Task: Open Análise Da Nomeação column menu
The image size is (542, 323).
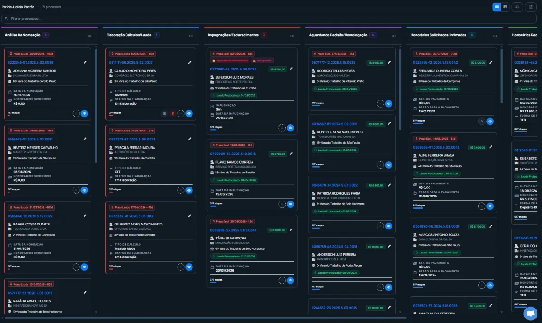Action: click(x=89, y=36)
